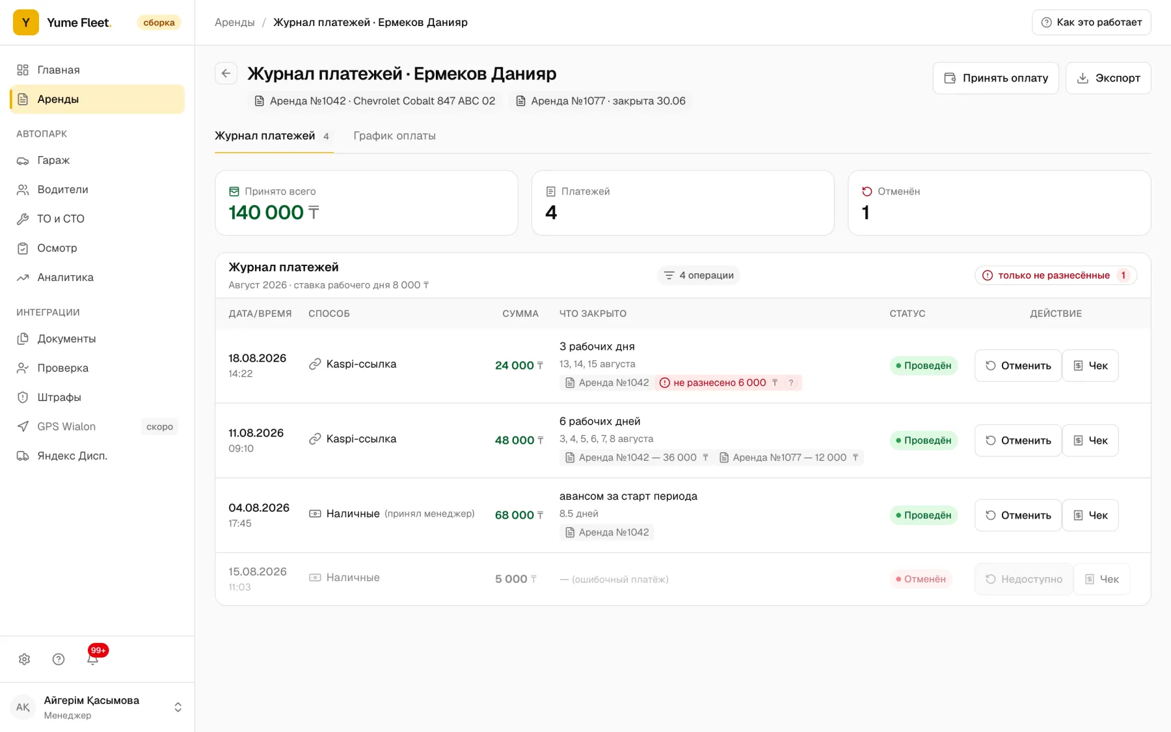The height and width of the screenshot is (732, 1171).
Task: Click the сборка badge
Action: pos(159,23)
